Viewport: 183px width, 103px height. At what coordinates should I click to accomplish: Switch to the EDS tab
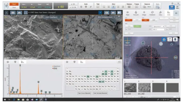click(168, 13)
